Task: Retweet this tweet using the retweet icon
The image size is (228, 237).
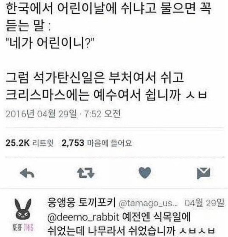Action: 86,173
